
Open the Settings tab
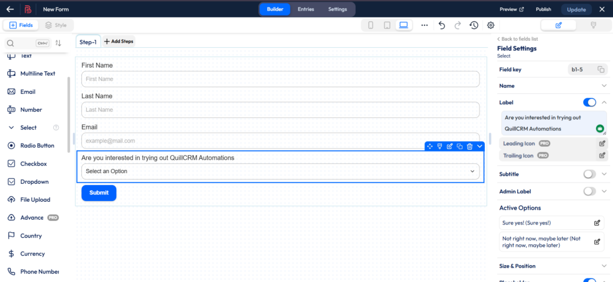[x=337, y=9]
